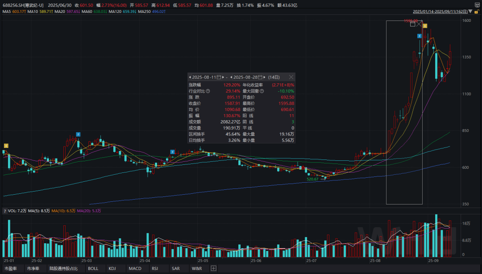Screen dimensions: 482x274
Task: Click window icon atop the selection box
Action: (x=412, y=24)
